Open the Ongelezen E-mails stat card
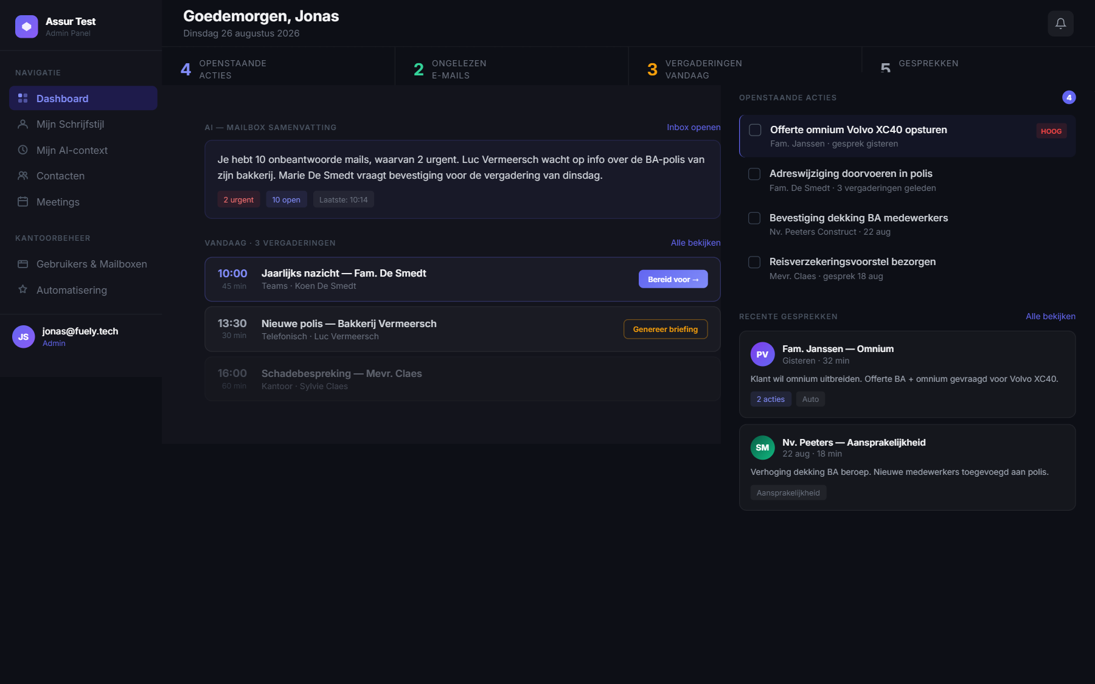Screen dimensions: 1095x684 click(x=512, y=66)
